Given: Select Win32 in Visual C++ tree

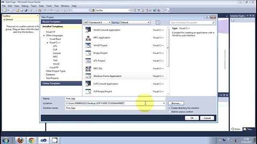Looking at the screenshot, I should click(x=56, y=64).
